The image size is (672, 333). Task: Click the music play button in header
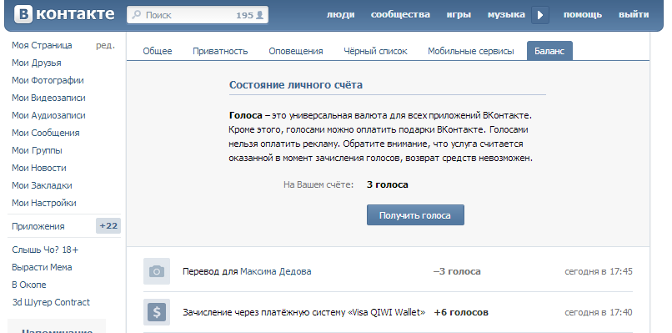(x=540, y=15)
